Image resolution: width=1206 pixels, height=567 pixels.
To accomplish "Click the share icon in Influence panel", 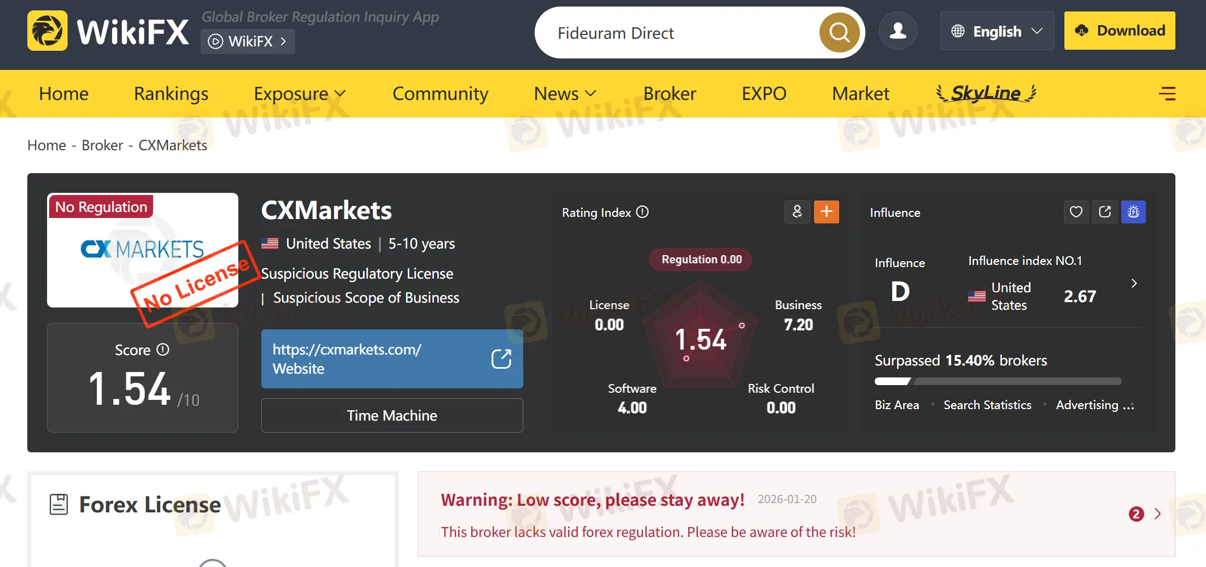I will (x=1104, y=212).
